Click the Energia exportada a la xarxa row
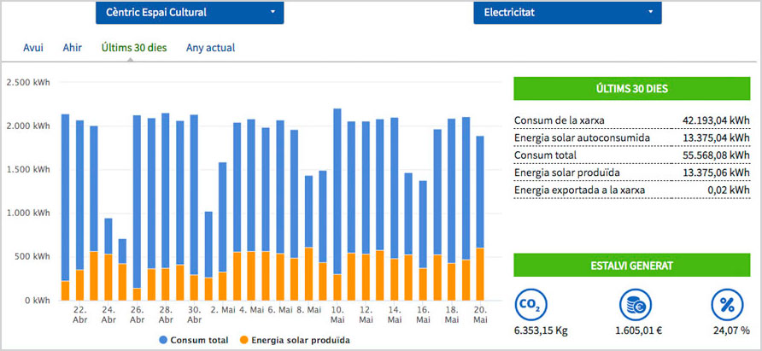 click(632, 190)
